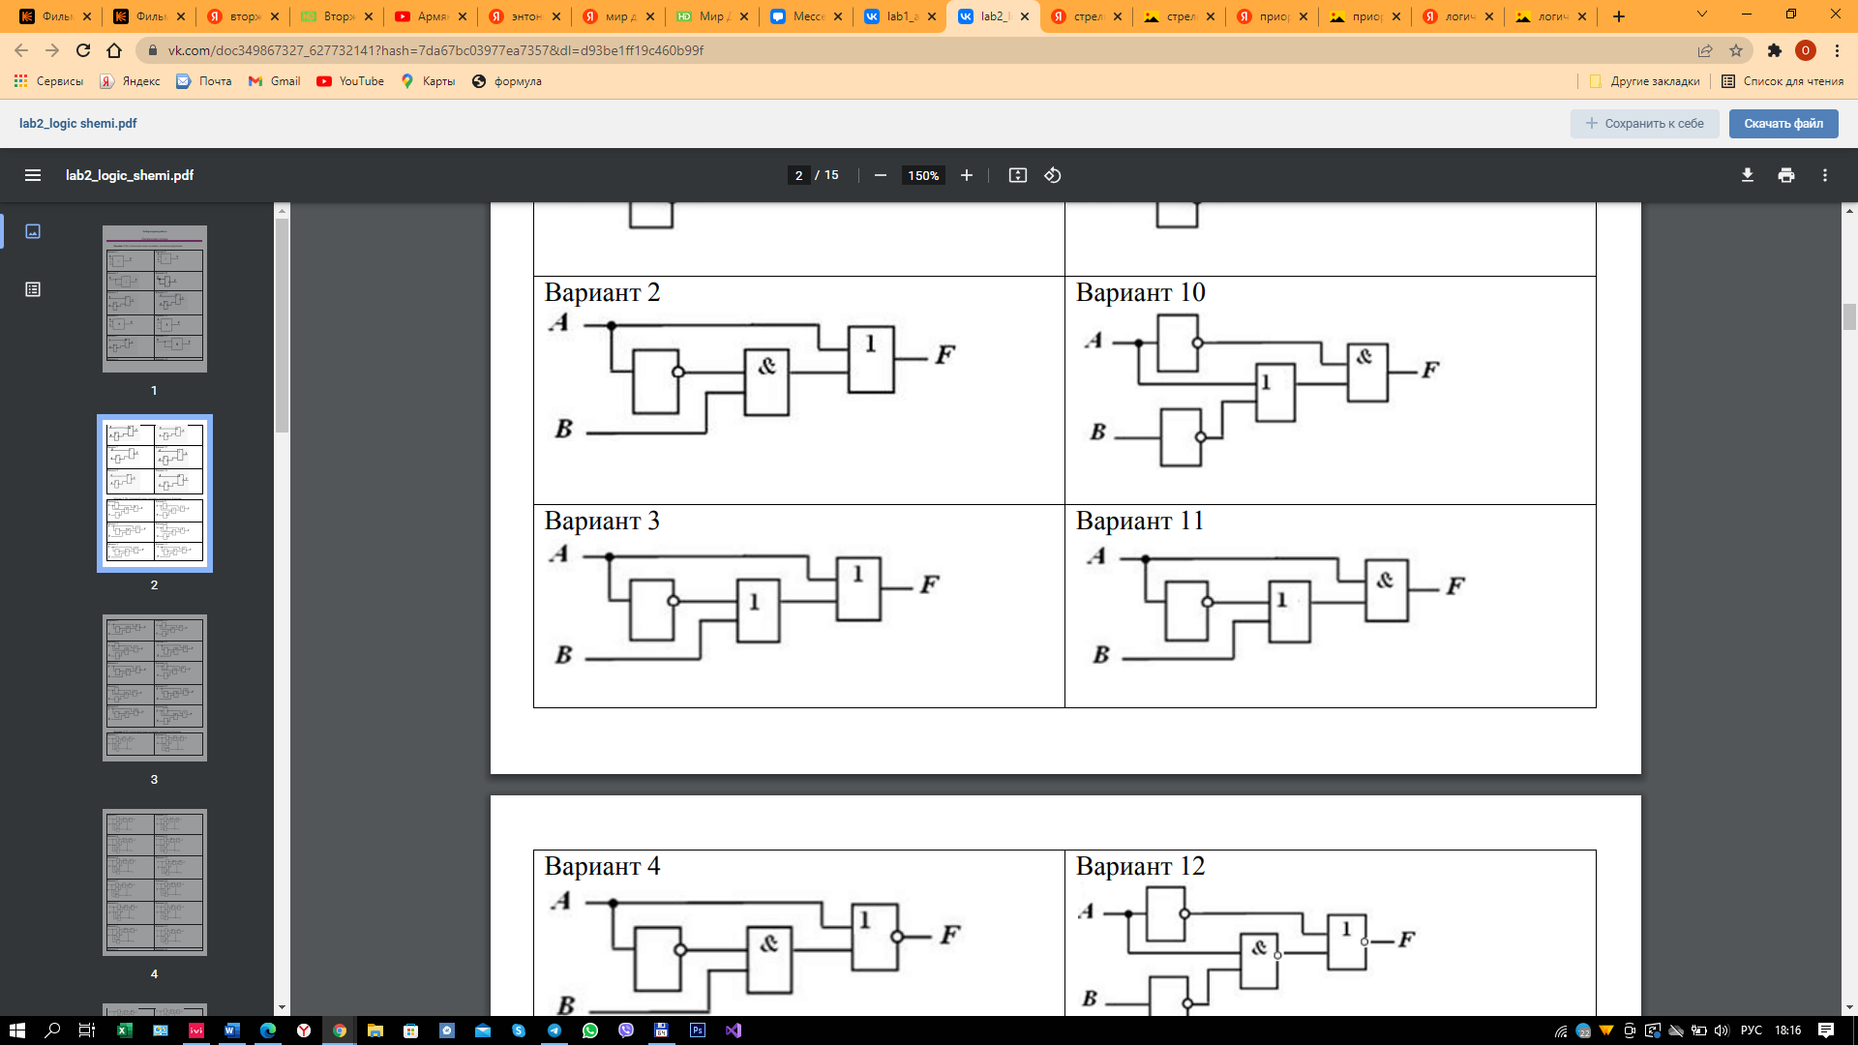Open Visual Studio from the taskbar
The height and width of the screenshot is (1045, 1858).
click(x=733, y=1030)
